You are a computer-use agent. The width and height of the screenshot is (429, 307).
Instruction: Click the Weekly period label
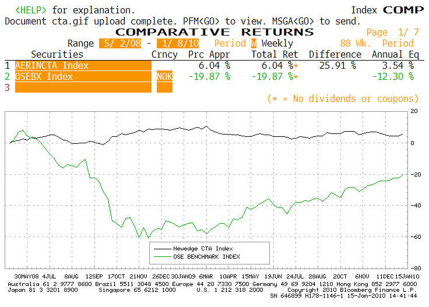[277, 44]
